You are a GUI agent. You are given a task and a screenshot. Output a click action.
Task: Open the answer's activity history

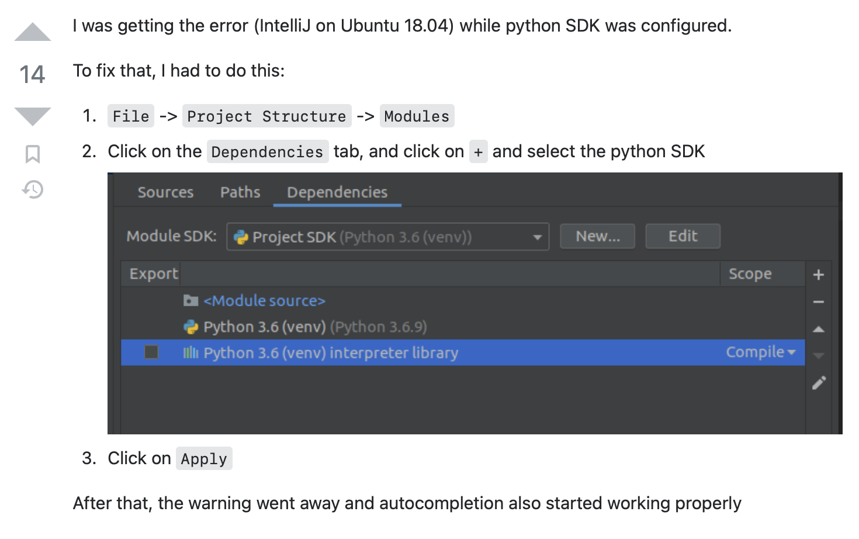(x=33, y=189)
